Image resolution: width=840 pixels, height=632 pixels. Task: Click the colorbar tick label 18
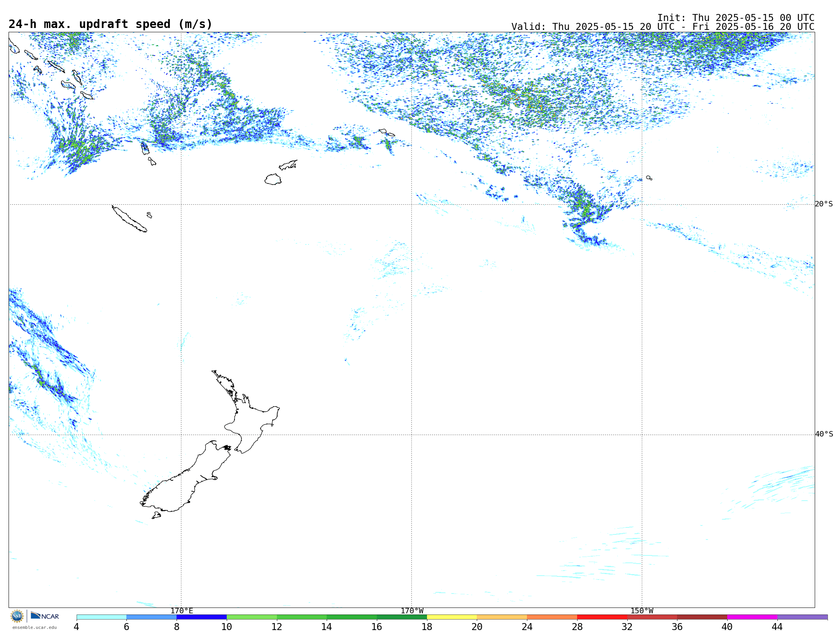coord(427,627)
